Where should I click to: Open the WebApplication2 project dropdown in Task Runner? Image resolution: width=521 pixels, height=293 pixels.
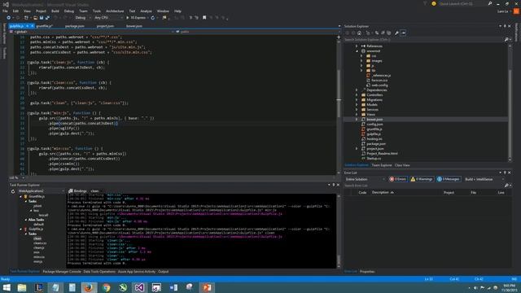41,191
